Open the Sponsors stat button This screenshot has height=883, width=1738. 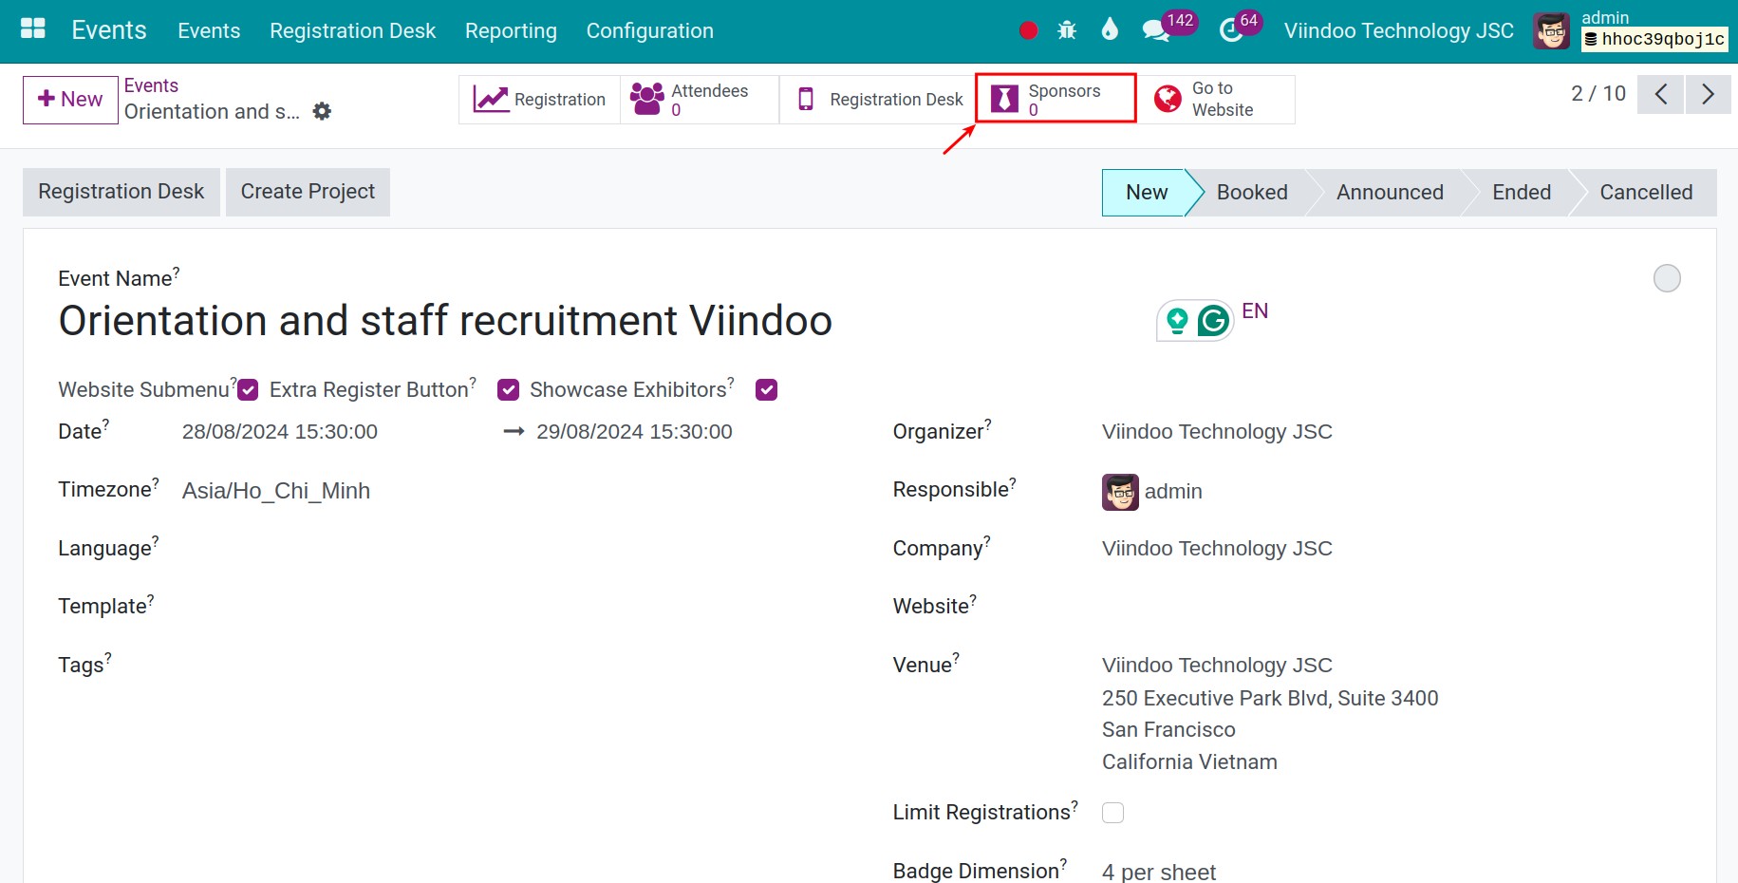point(1056,99)
